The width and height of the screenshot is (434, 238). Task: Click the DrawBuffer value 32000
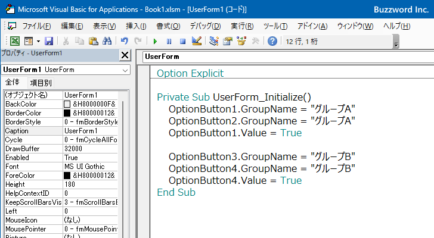[90, 149]
